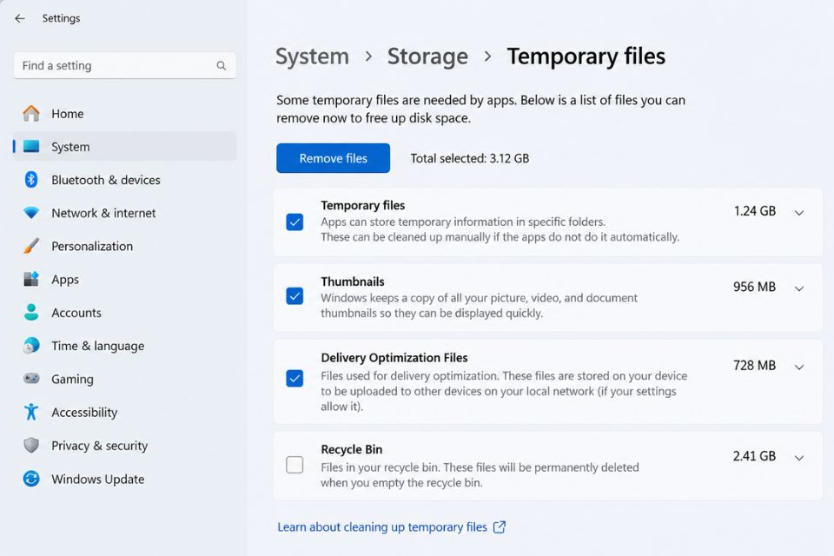Click the System monitor icon

tap(31, 146)
